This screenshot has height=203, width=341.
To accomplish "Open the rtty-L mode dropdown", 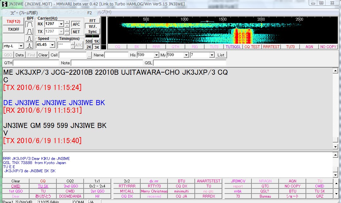I will point(21,46).
